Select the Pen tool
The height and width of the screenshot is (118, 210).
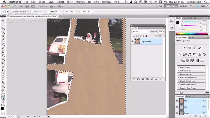pos(3,75)
